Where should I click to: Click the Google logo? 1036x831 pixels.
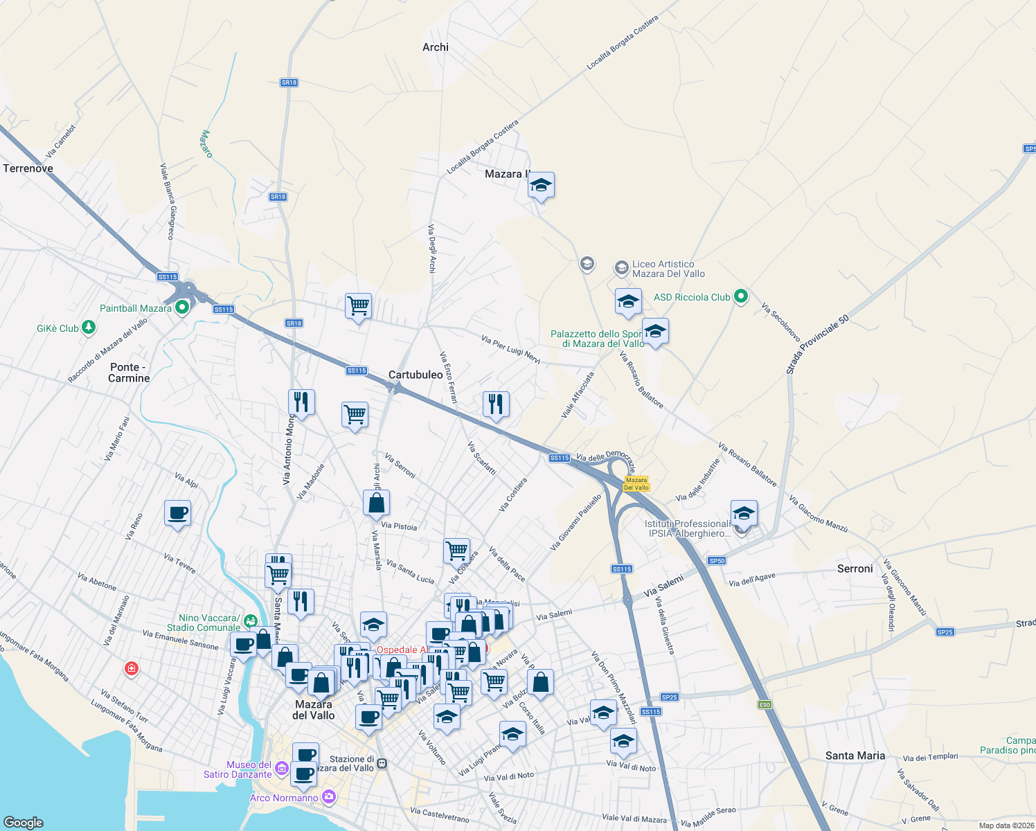pyautogui.click(x=23, y=822)
